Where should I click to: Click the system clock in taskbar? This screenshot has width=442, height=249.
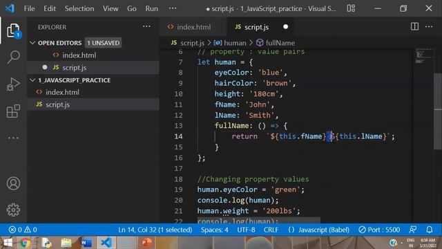(427, 243)
